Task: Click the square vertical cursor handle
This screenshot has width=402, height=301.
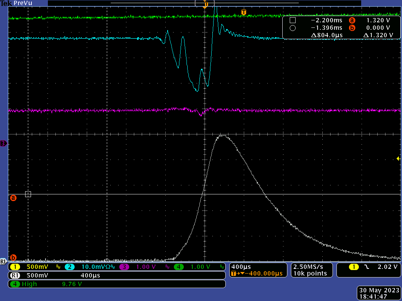Action: pos(28,194)
